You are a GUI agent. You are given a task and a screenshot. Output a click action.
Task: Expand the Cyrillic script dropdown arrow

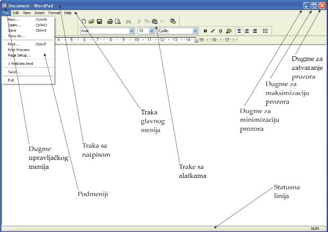[195, 31]
